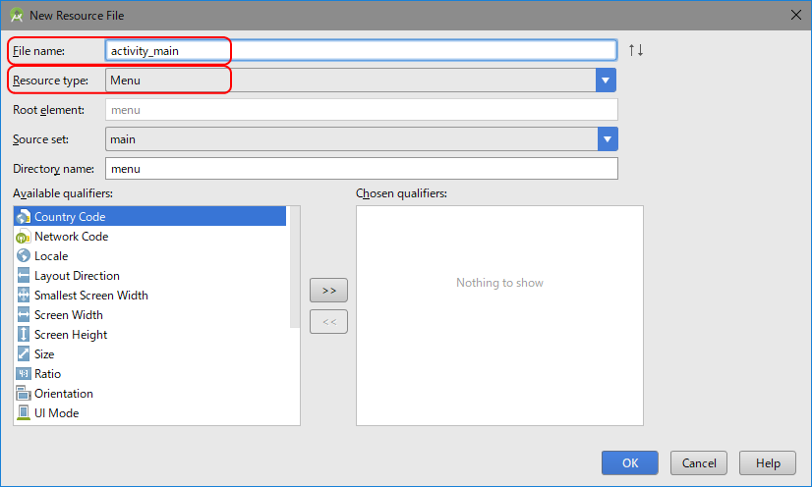
Task: Select Network Code qualifier text
Action: pyautogui.click(x=72, y=237)
